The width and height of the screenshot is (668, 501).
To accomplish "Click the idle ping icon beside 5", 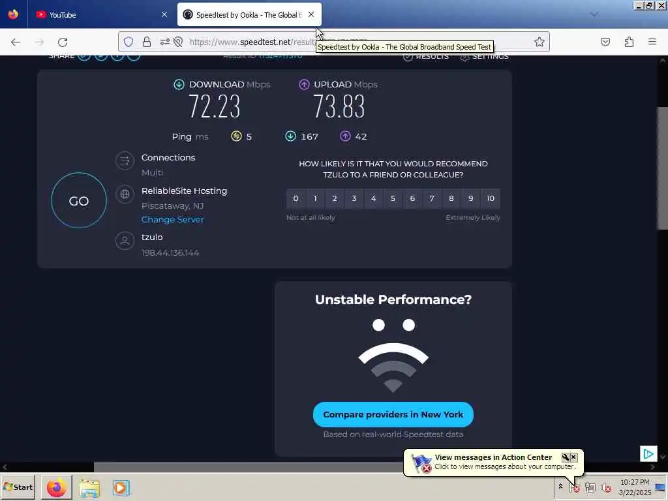I will pyautogui.click(x=236, y=136).
